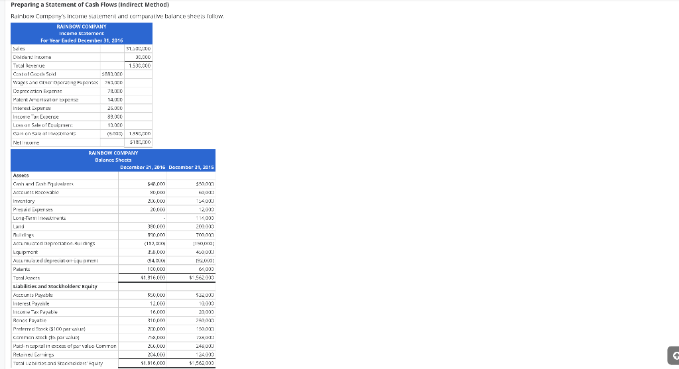Click the 'Depreciation Expense' row label

click(x=38, y=91)
